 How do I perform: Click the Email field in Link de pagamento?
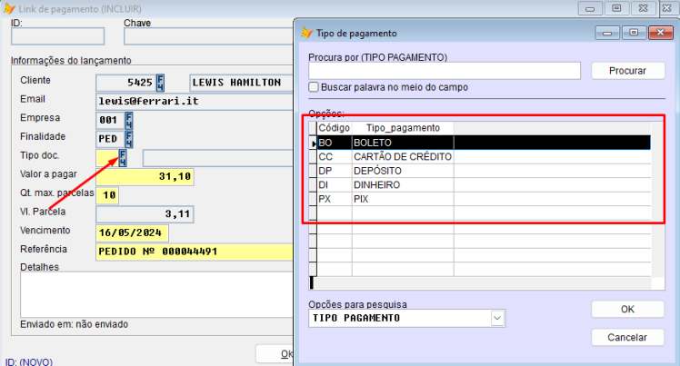tap(195, 102)
